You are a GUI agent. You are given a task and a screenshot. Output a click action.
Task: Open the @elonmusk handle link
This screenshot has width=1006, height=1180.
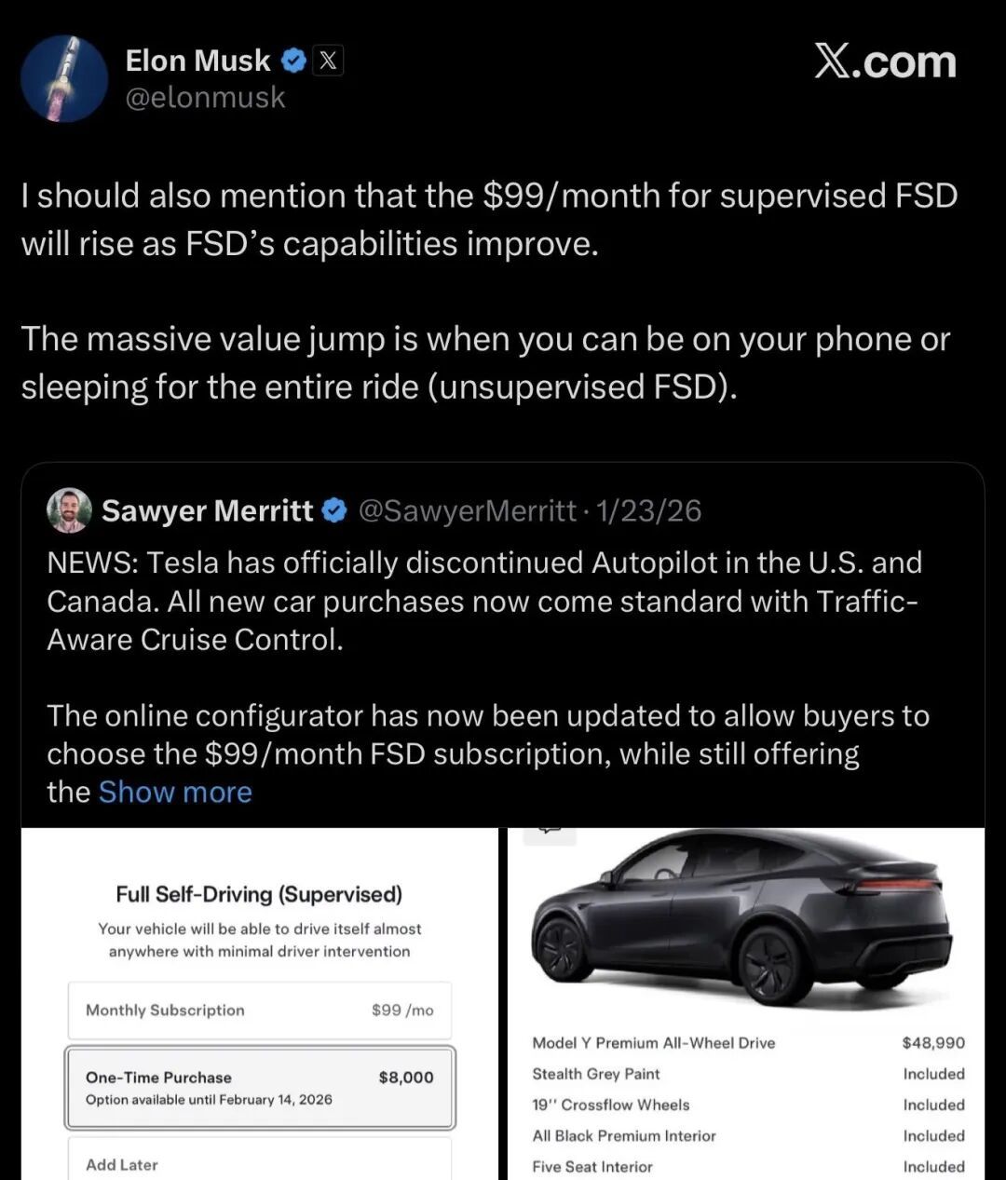[205, 97]
